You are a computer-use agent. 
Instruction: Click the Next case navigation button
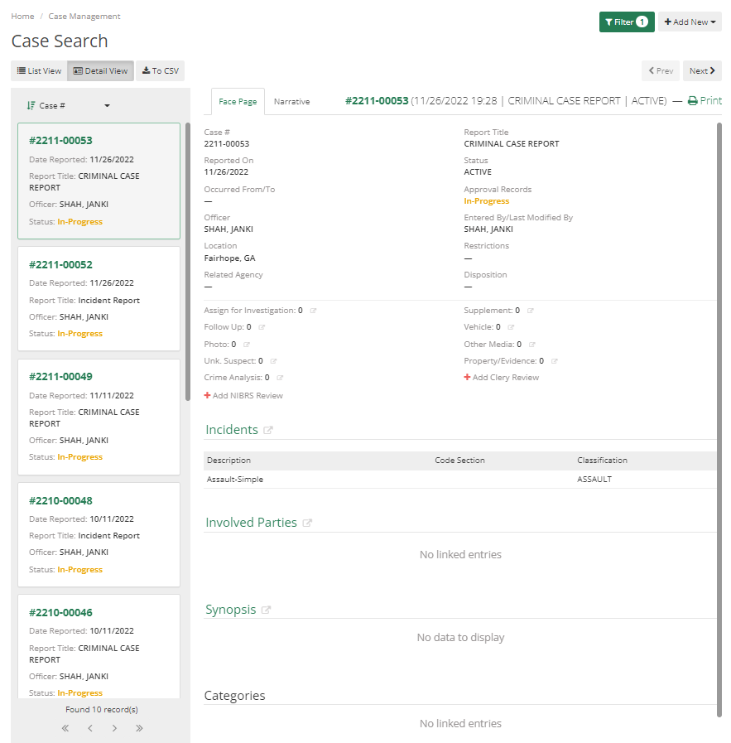pyautogui.click(x=702, y=70)
